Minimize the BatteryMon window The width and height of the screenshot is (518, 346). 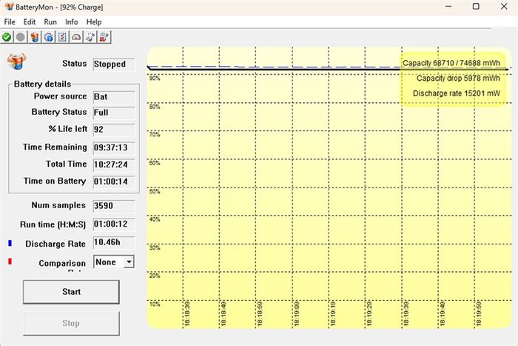click(448, 6)
